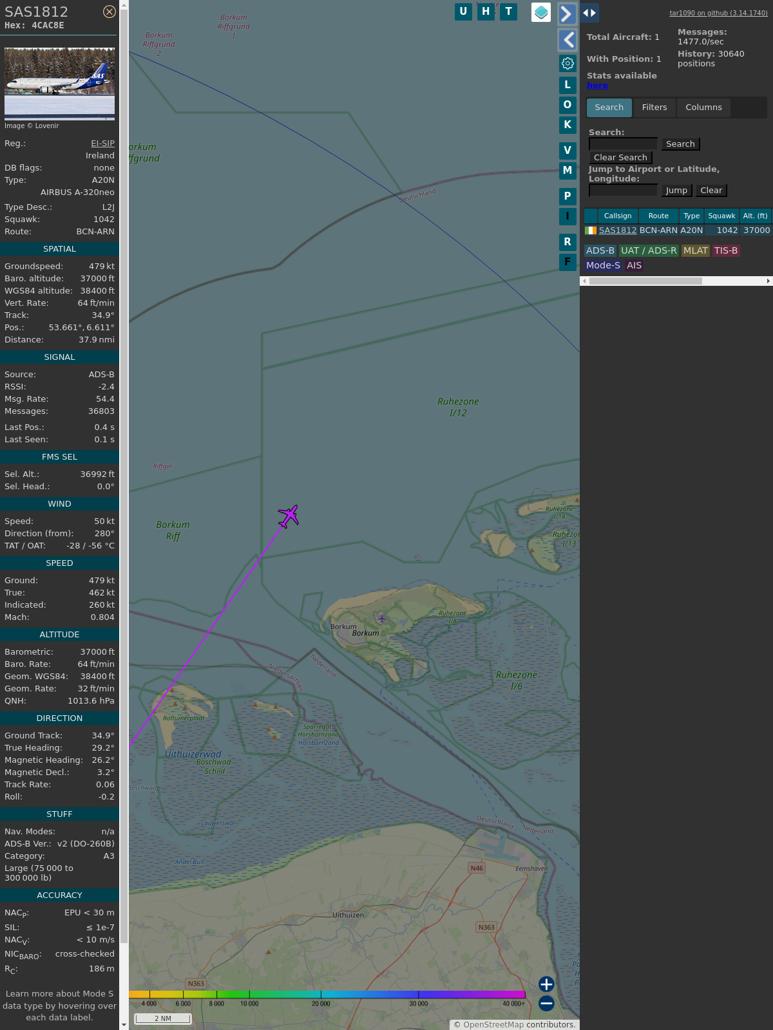
Task: Open the settings gear on the map
Action: coord(568,63)
